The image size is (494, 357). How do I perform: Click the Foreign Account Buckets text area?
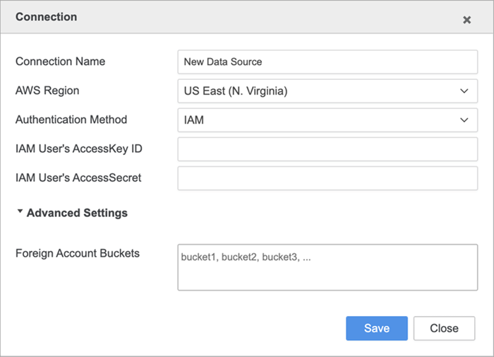click(x=327, y=267)
